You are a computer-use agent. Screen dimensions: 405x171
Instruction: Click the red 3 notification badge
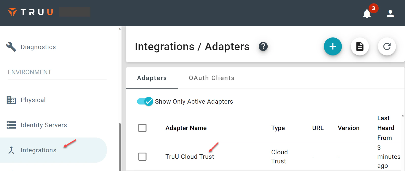point(373,8)
